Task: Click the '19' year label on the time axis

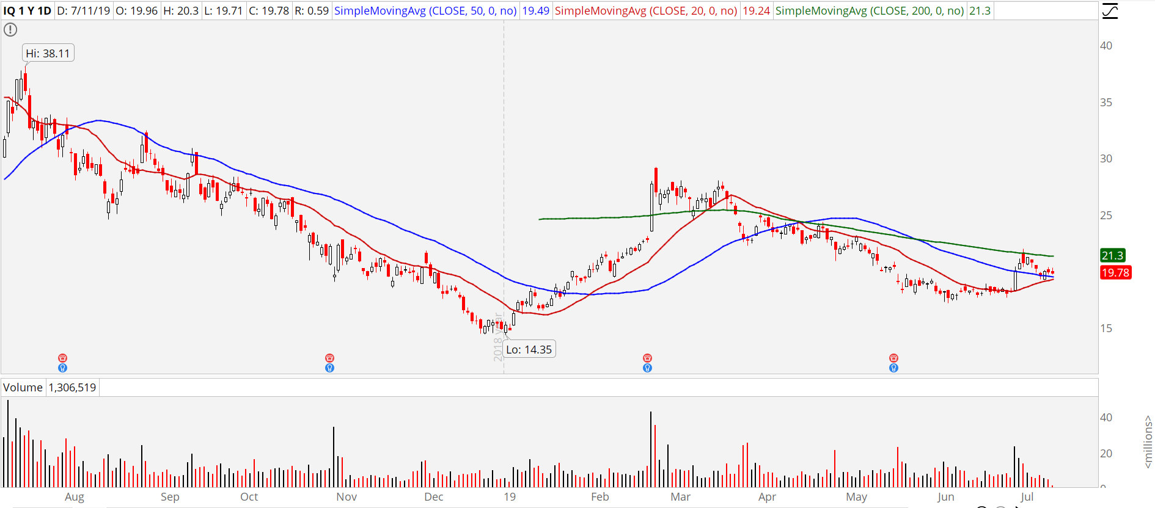Action: coord(510,497)
